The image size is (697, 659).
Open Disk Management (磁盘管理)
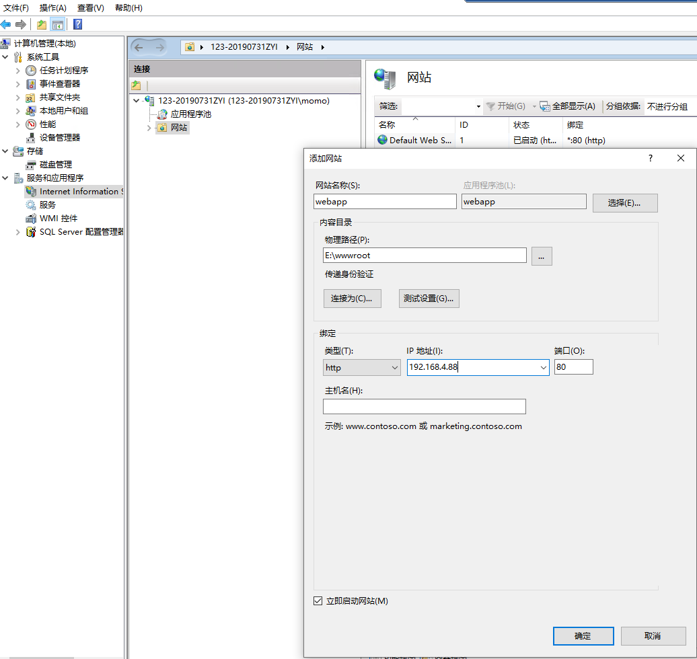point(55,165)
